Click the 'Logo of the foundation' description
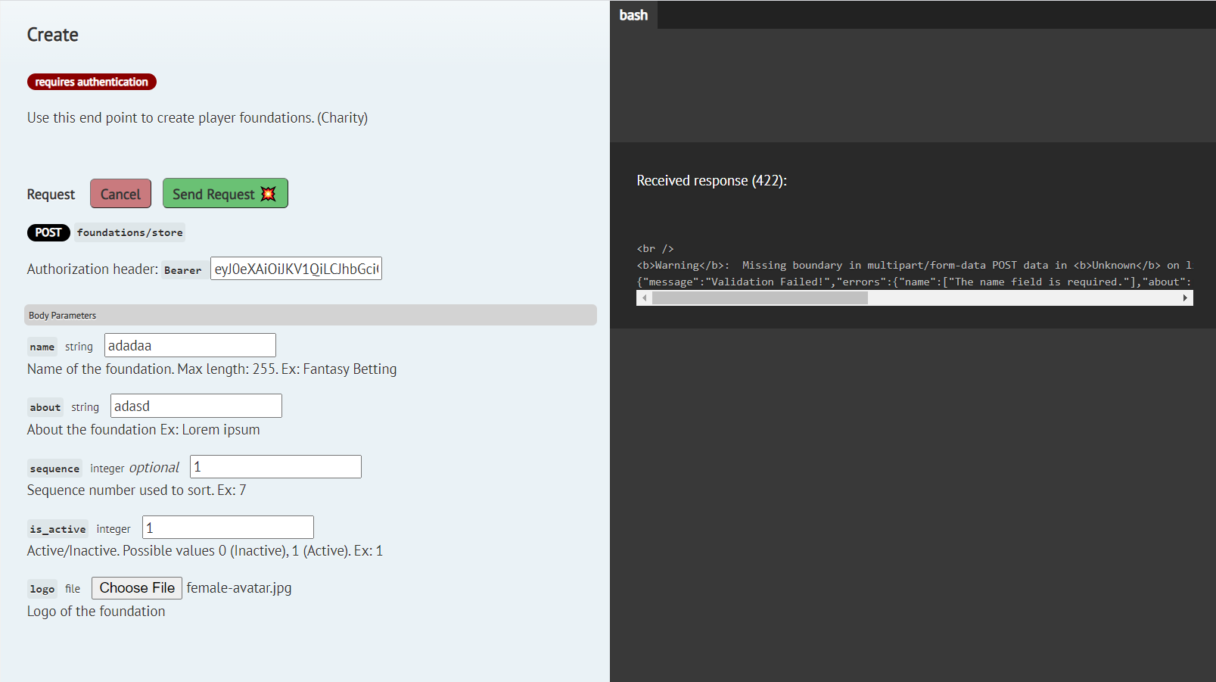Screen dimensions: 1216x682 (x=96, y=611)
